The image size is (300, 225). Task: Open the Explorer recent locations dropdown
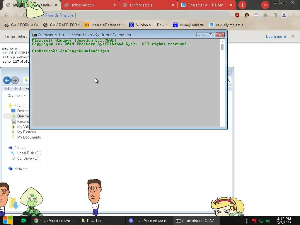tap(21, 80)
